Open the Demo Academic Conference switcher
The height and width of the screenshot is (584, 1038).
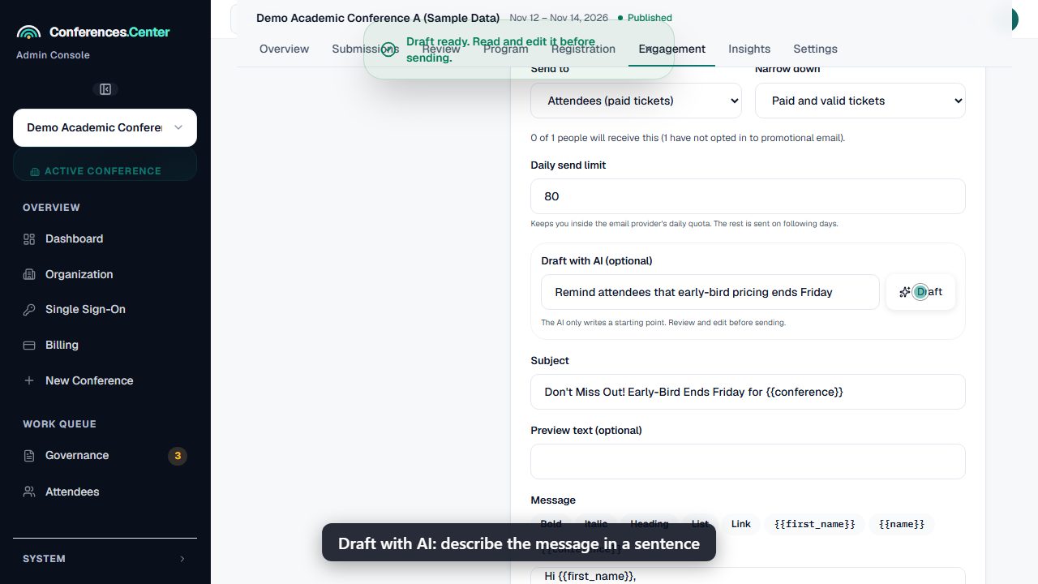coord(105,127)
